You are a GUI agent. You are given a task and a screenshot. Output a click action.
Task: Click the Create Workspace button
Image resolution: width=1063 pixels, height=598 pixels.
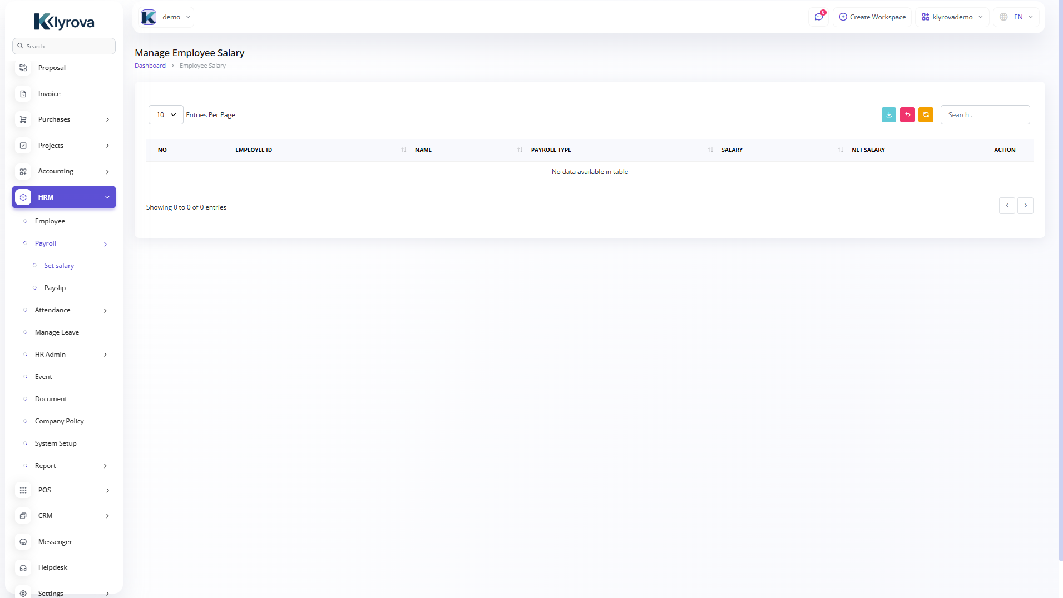tap(872, 17)
